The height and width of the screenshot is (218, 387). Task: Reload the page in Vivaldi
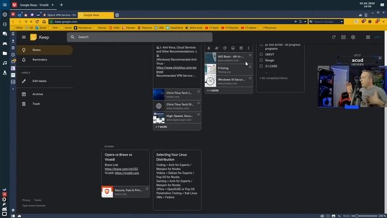pyautogui.click(x=37, y=22)
